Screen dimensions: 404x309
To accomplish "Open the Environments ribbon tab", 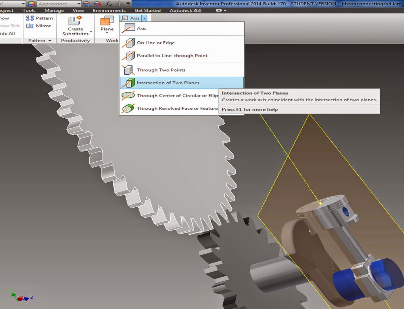I will tap(109, 10).
